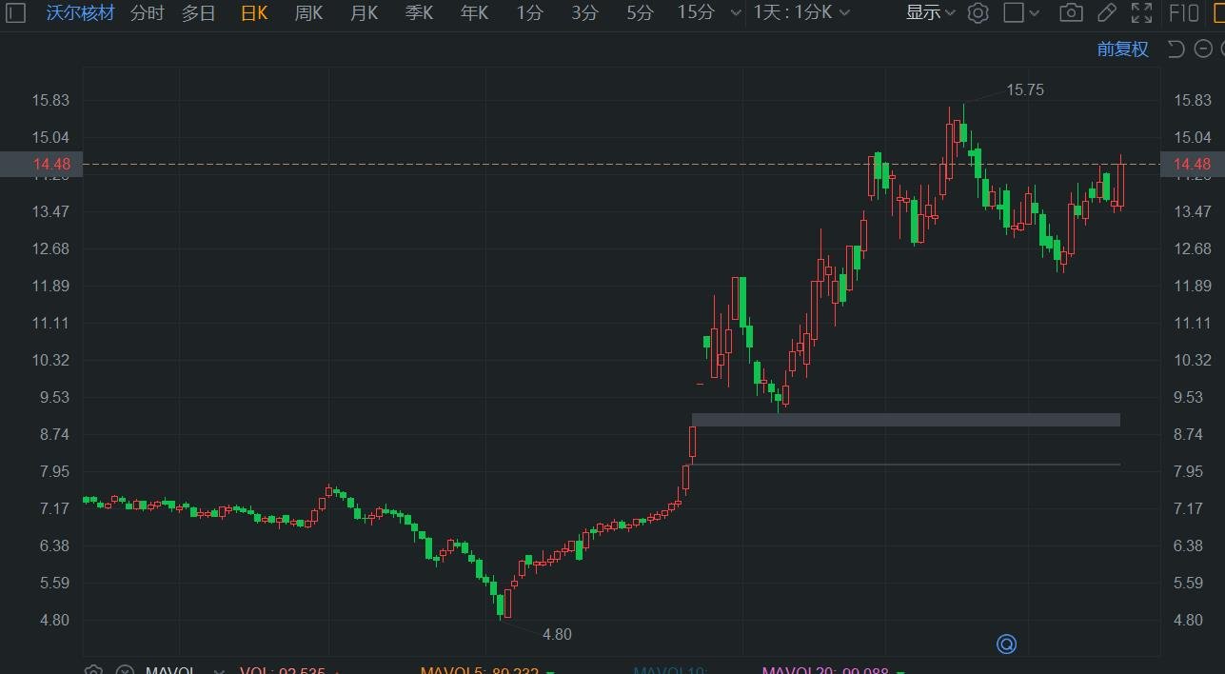Switch to 周K weekly chart
1225x674 pixels.
[x=308, y=13]
